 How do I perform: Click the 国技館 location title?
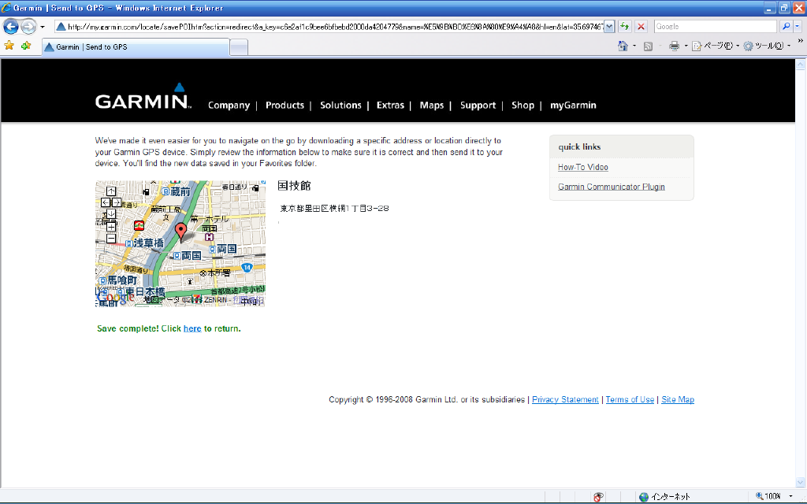click(294, 186)
